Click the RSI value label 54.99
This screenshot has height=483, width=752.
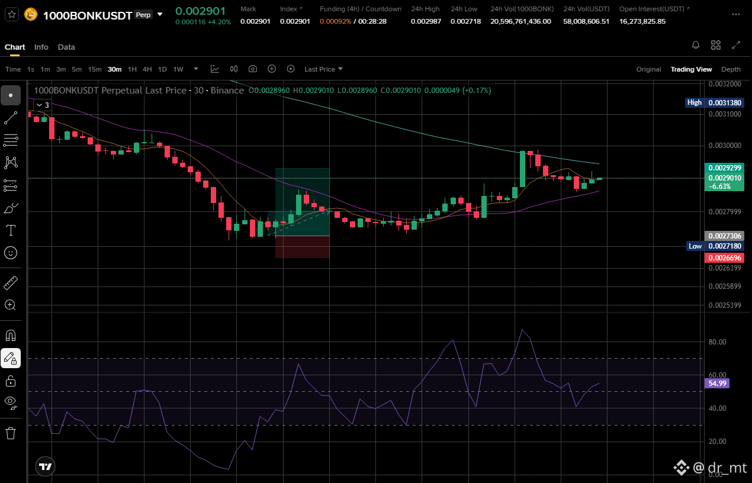tap(717, 383)
